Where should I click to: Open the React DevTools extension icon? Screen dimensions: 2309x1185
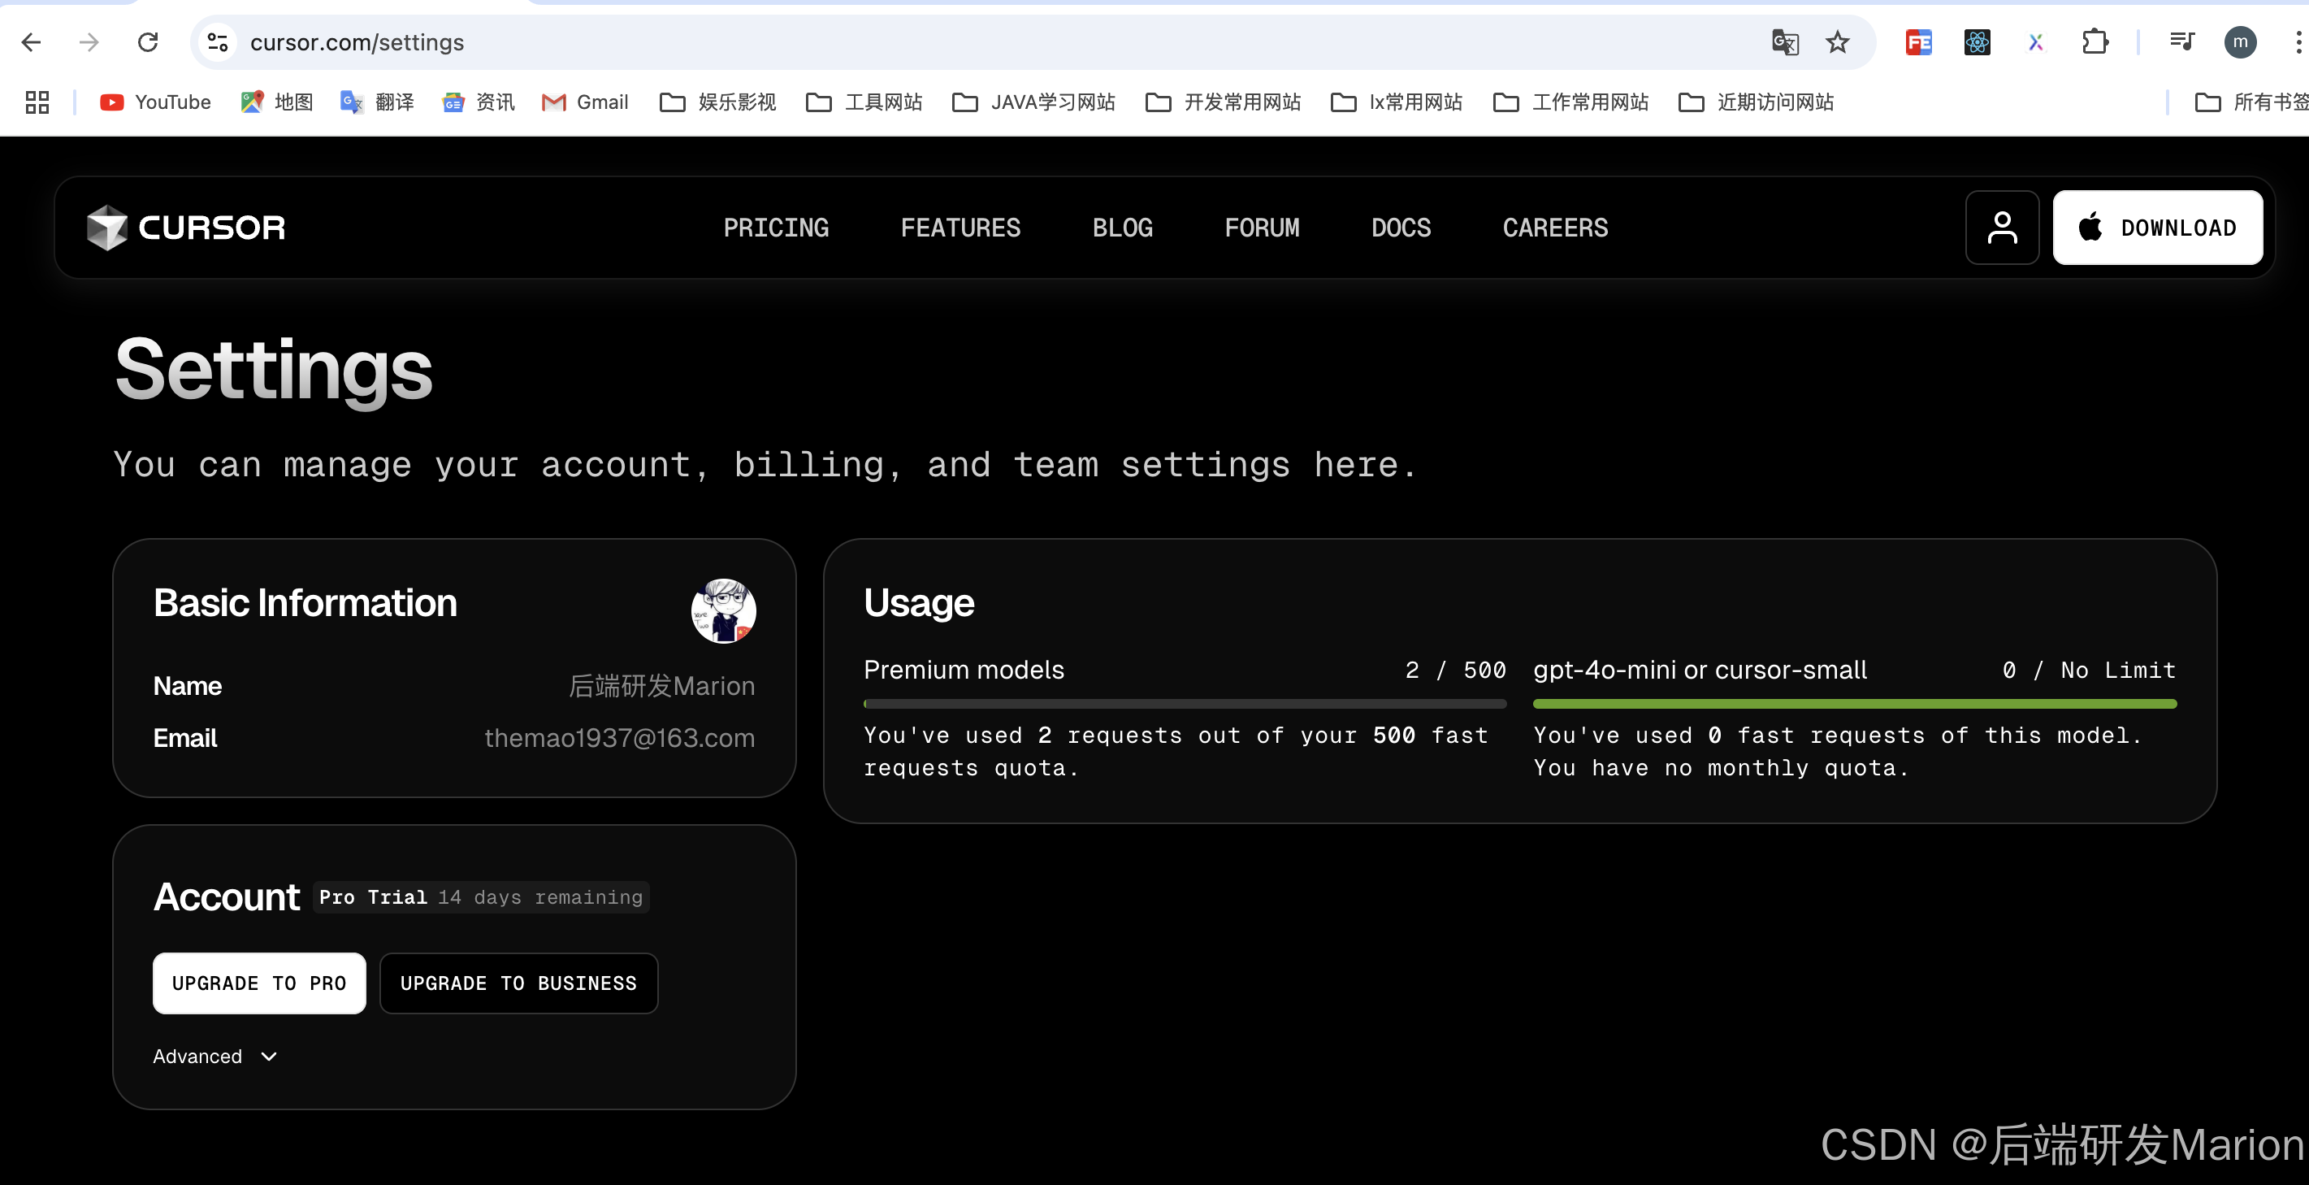pos(1977,42)
